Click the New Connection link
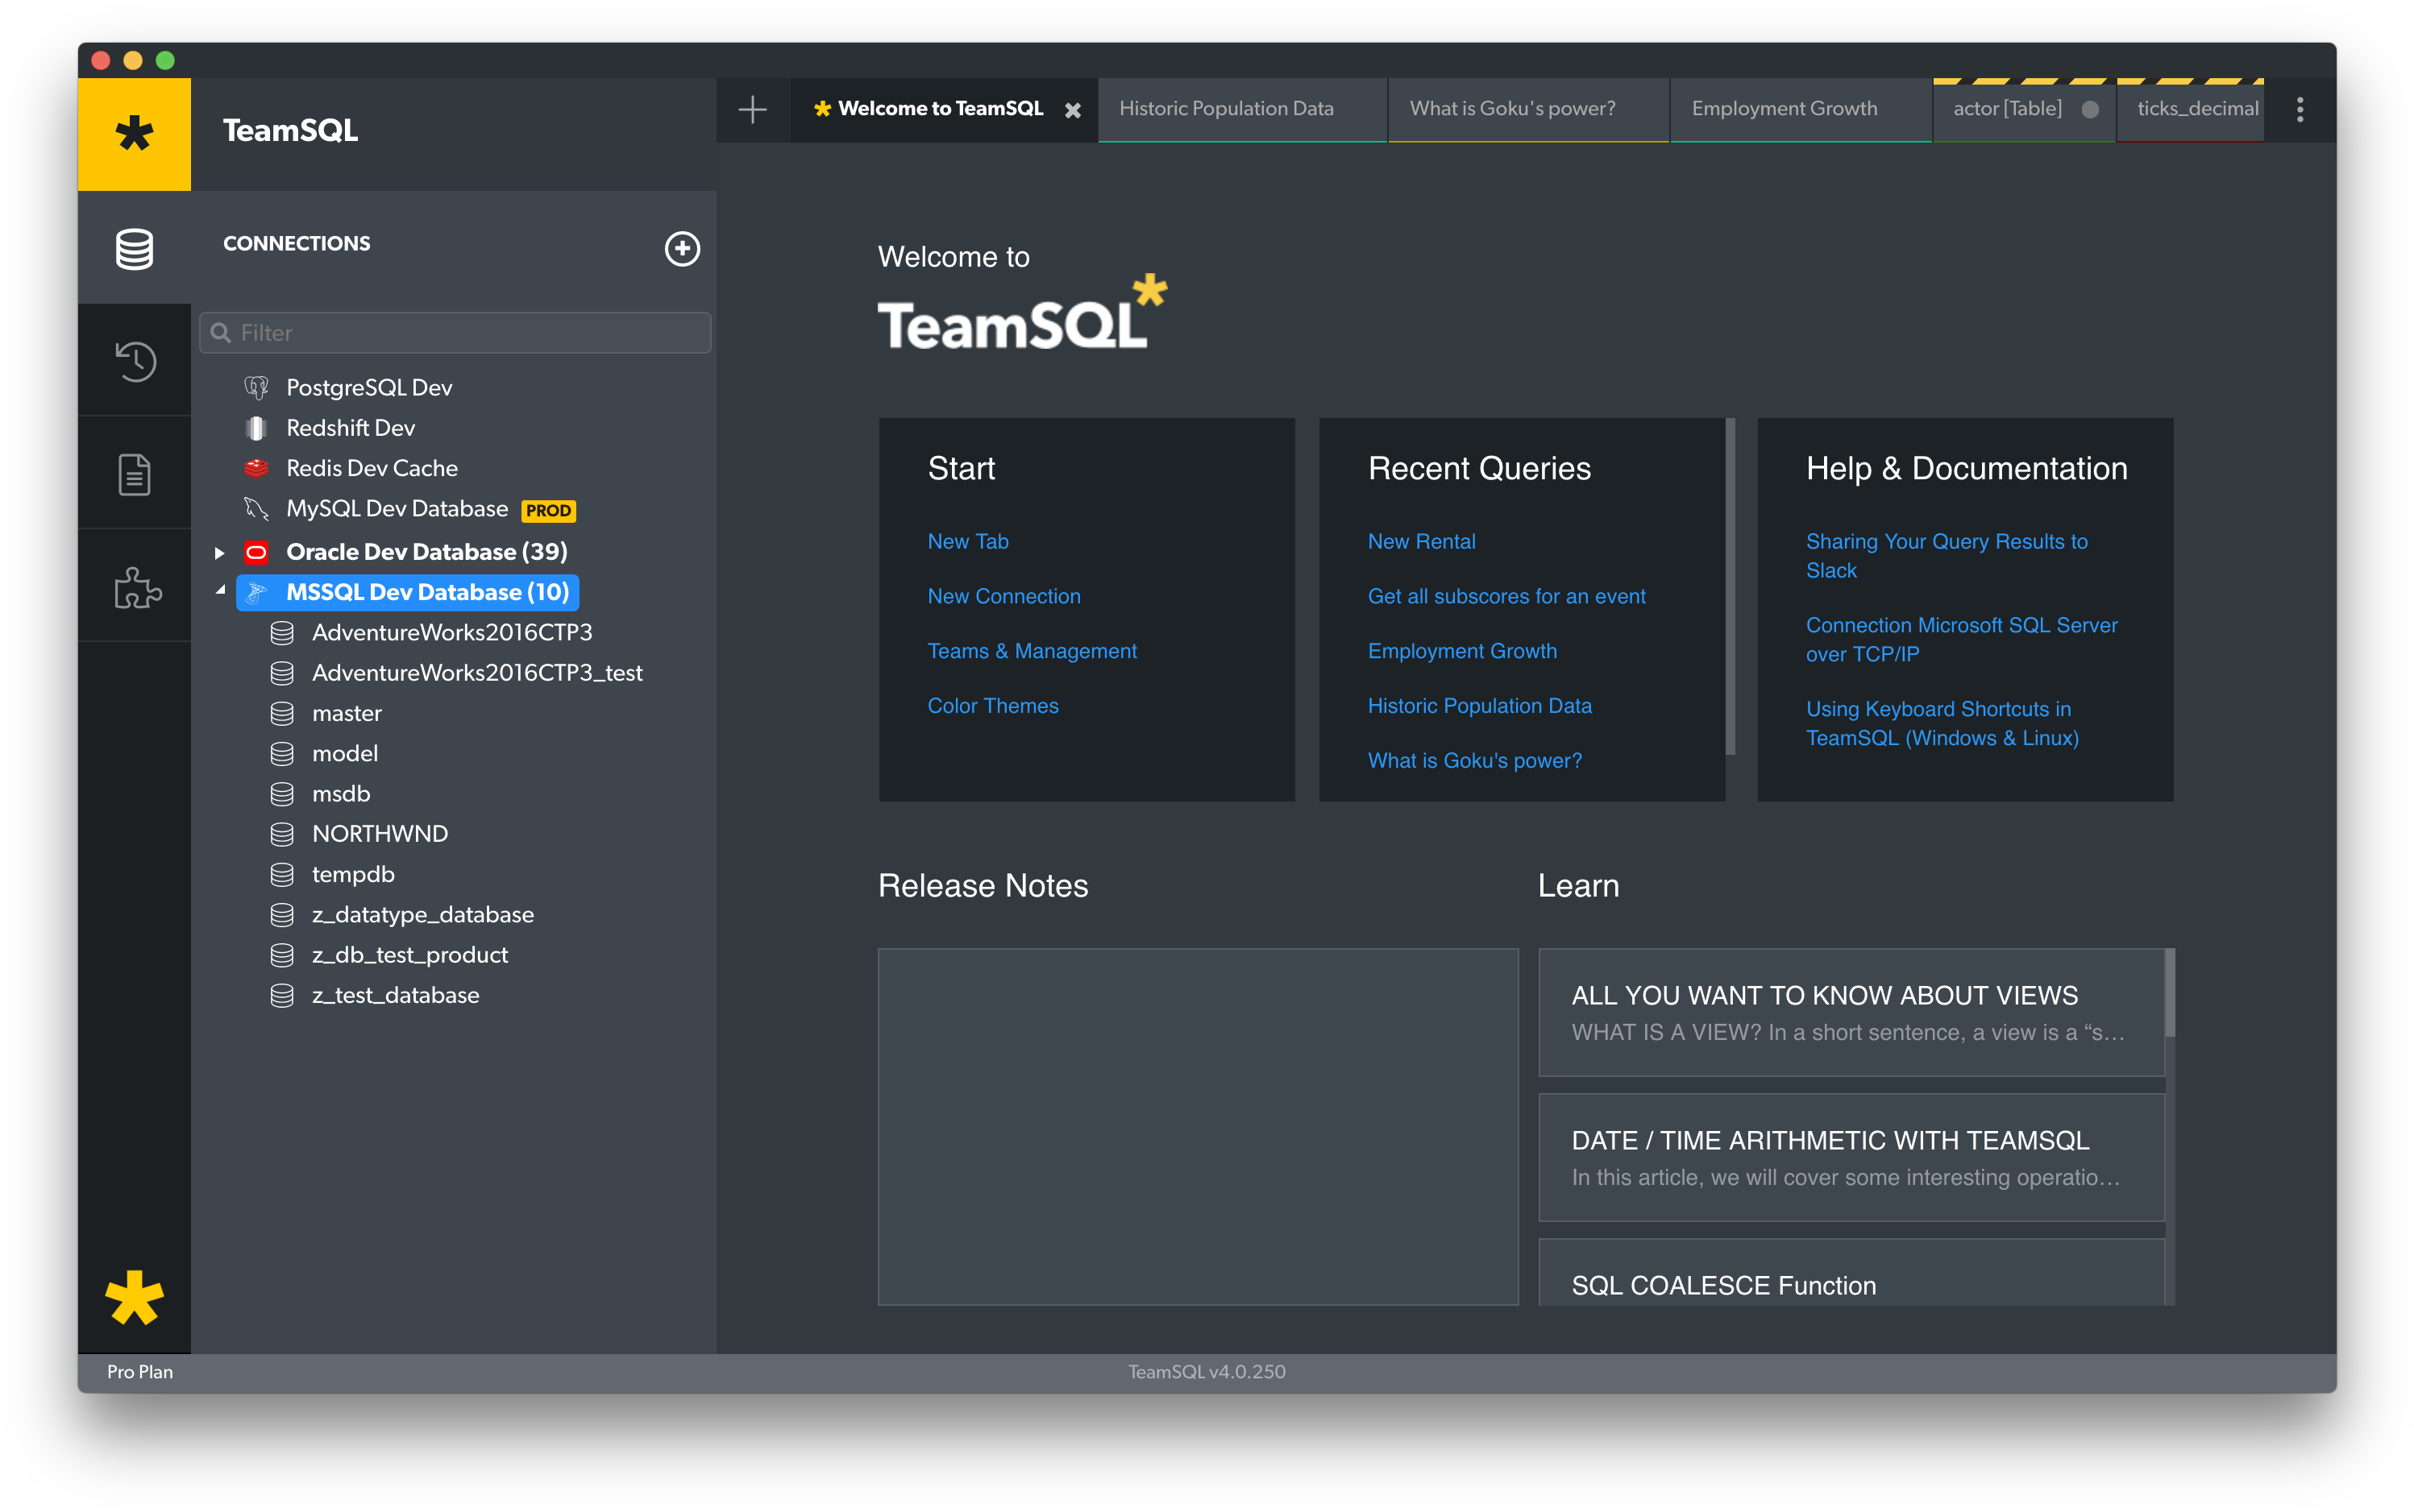 click(x=1003, y=596)
